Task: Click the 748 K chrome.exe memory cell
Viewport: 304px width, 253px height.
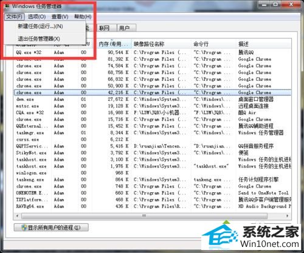Action: (122, 186)
